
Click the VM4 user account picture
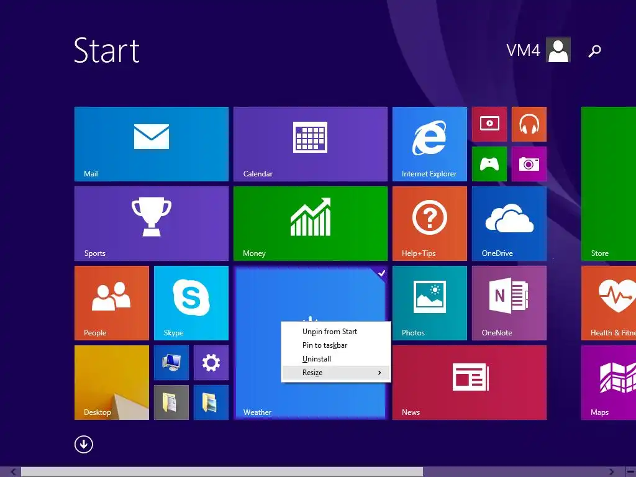[558, 50]
